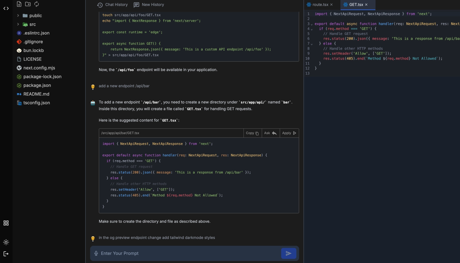
Task: Start a New History chat
Action: [x=149, y=5]
